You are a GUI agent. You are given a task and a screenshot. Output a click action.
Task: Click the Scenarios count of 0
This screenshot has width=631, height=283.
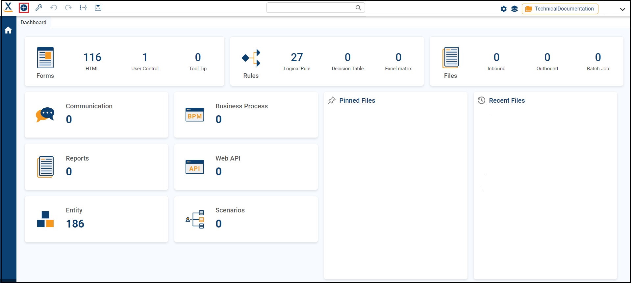pos(218,224)
